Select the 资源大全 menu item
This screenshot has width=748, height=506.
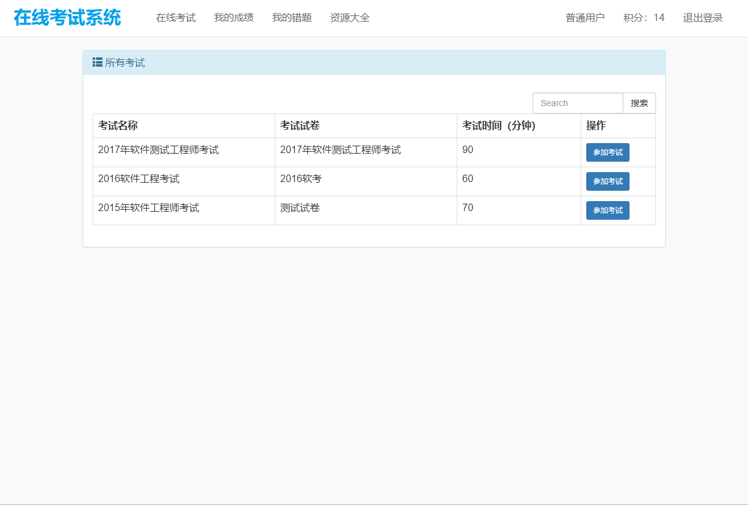(350, 18)
